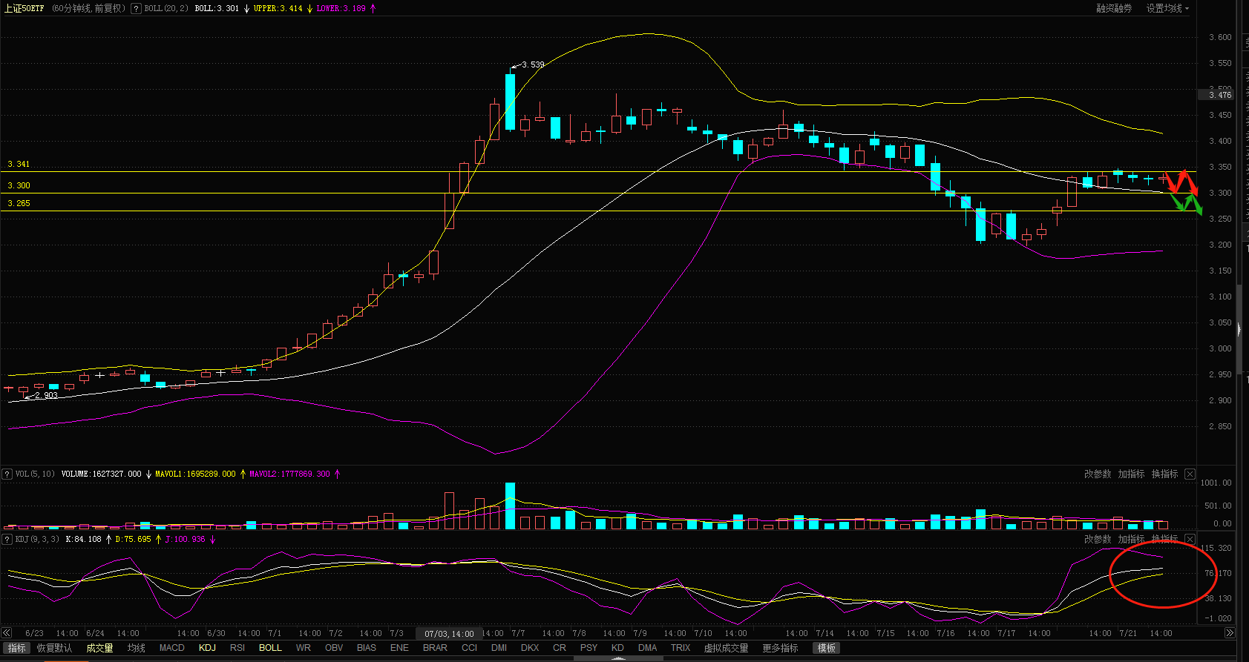
Task: Click 换指标 in the volume panel
Action: 1164,474
